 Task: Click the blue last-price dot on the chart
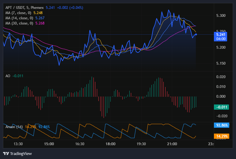coord(196,34)
